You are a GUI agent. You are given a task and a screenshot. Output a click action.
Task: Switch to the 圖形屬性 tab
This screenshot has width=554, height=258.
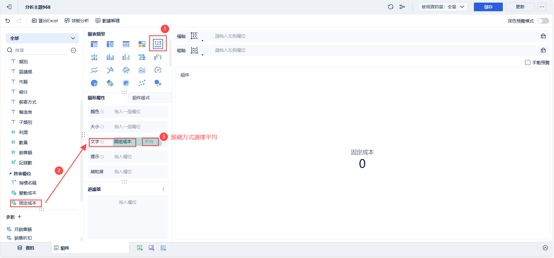97,98
